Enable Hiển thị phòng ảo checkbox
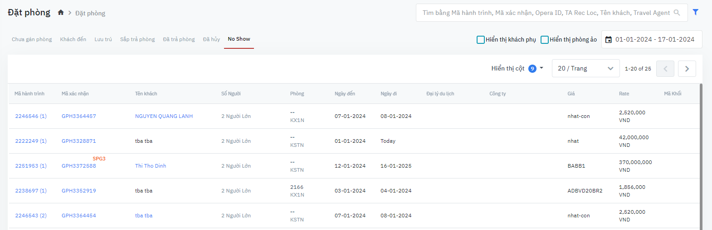This screenshot has height=230, width=712. coord(545,40)
